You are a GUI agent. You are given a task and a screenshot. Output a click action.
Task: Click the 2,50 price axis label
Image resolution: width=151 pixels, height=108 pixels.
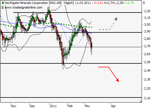click(x=147, y=62)
